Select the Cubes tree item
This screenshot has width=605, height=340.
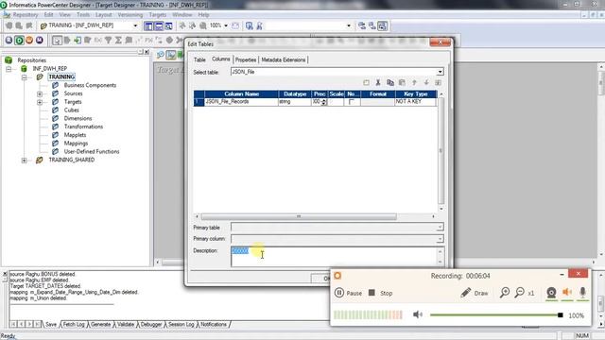coord(72,110)
